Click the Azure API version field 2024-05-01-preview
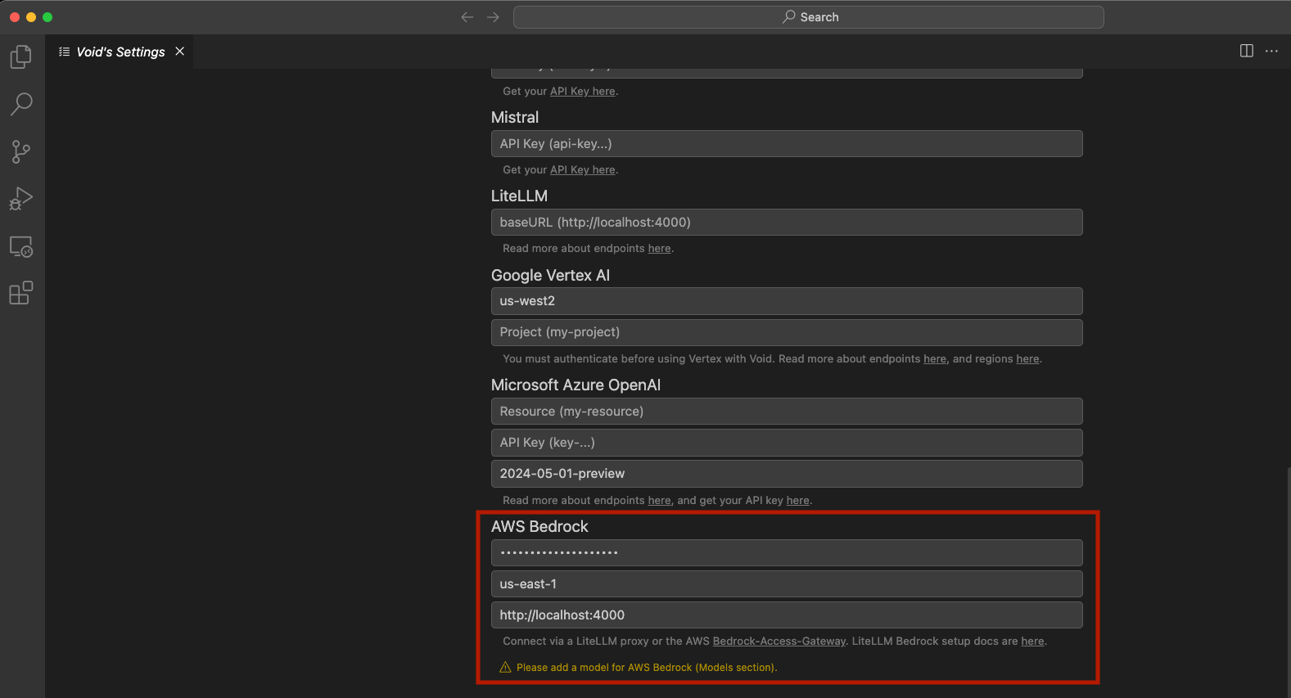The image size is (1291, 698). click(x=787, y=474)
